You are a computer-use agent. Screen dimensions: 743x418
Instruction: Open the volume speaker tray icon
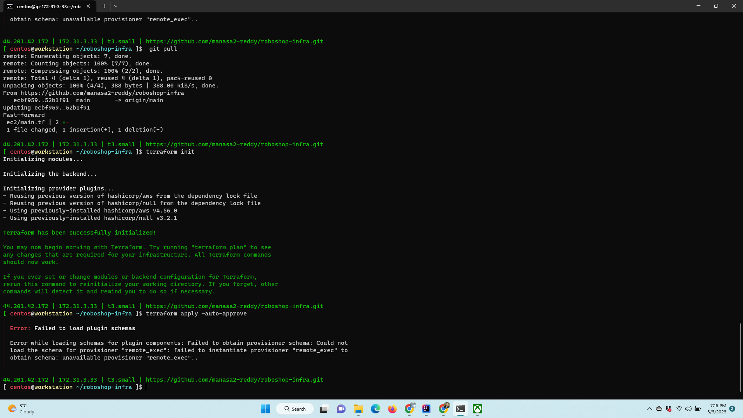coord(688,409)
